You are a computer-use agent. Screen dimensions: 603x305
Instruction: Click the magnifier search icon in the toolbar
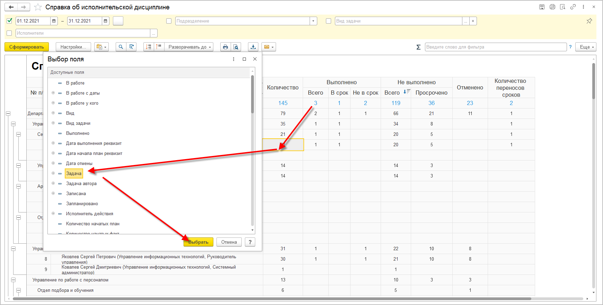(x=121, y=47)
